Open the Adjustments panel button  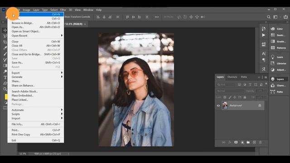pos(278,70)
